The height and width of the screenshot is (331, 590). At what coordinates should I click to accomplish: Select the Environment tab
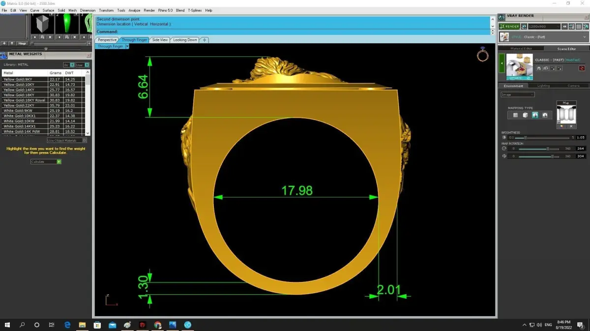tap(514, 86)
